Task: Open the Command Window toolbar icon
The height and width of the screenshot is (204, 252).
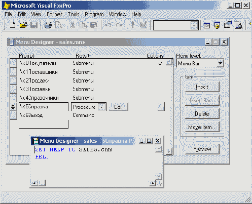Action: 207,25
